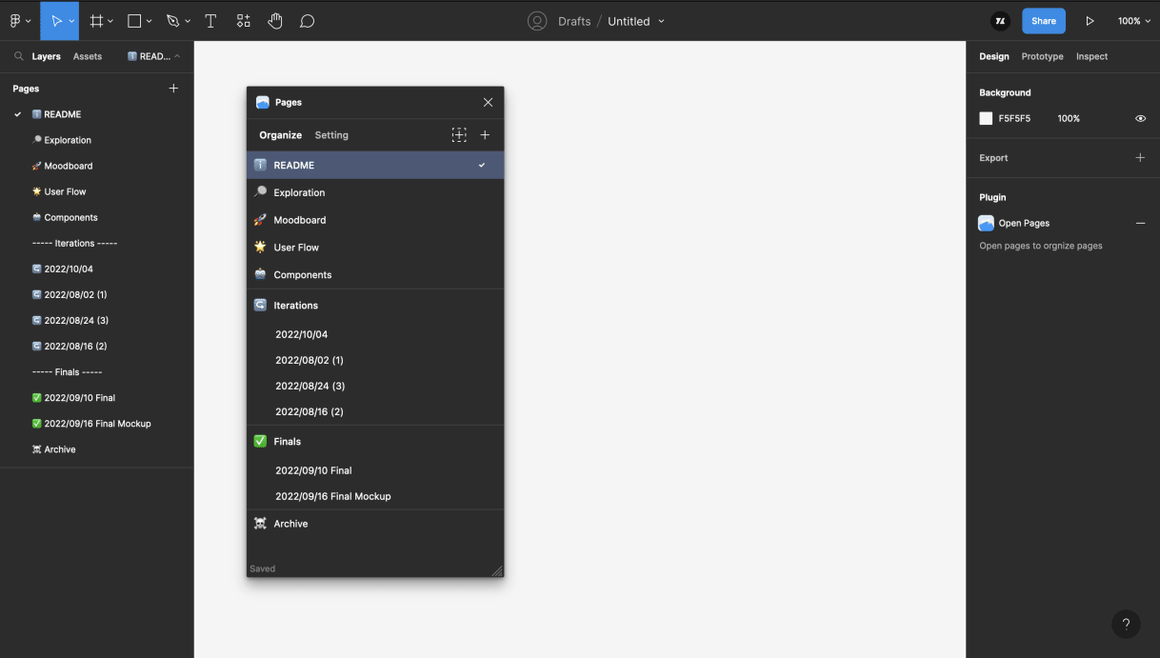Click the Share button
This screenshot has width=1160, height=658.
click(x=1043, y=20)
